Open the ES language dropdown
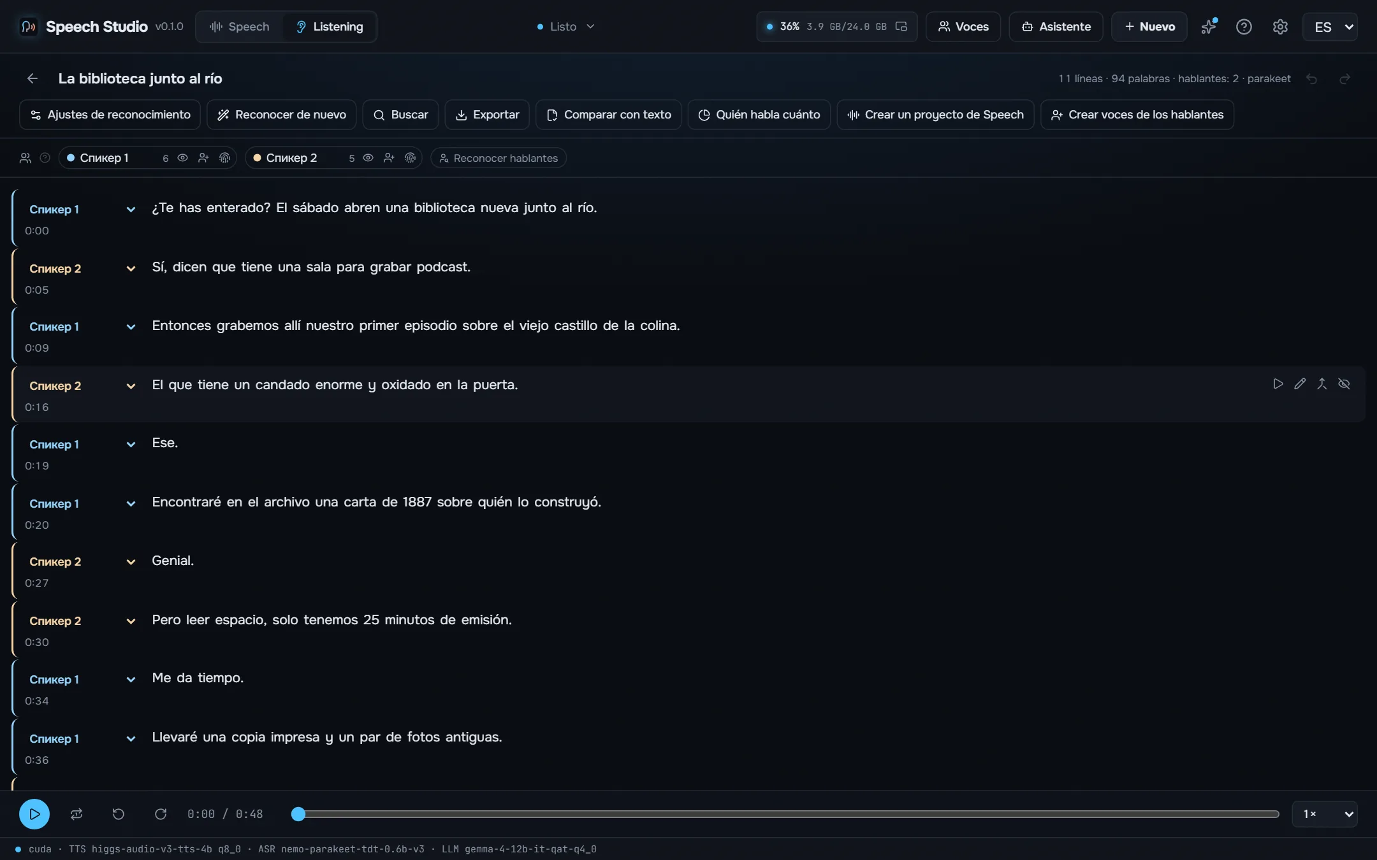 [1330, 27]
